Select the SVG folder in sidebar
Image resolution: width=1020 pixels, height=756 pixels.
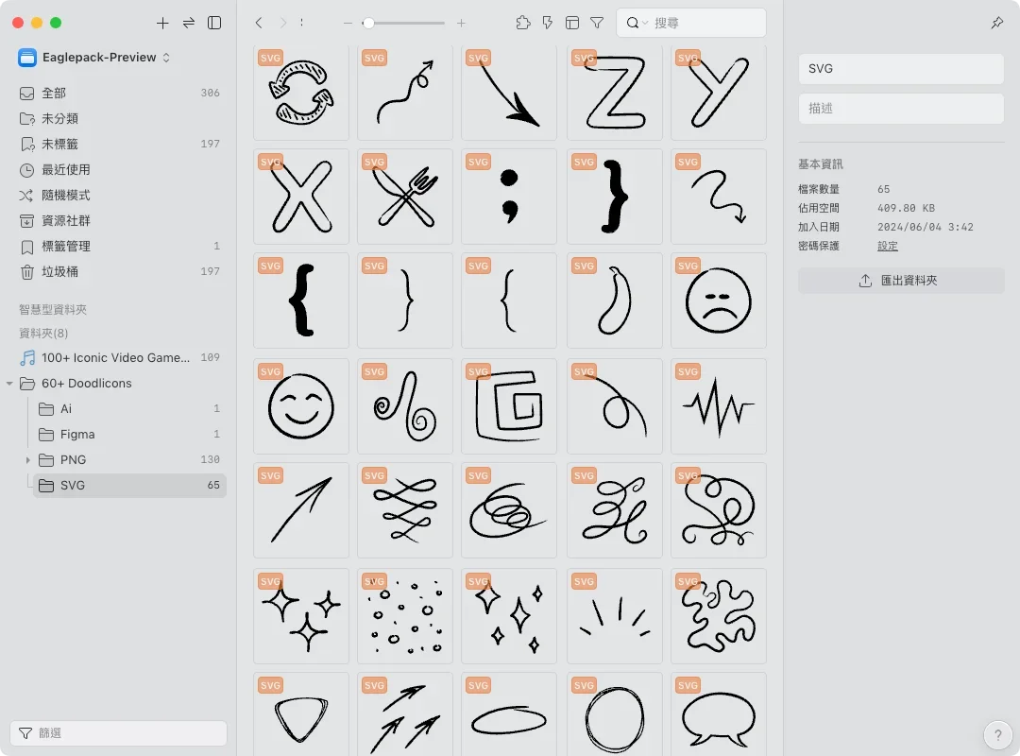(x=129, y=485)
